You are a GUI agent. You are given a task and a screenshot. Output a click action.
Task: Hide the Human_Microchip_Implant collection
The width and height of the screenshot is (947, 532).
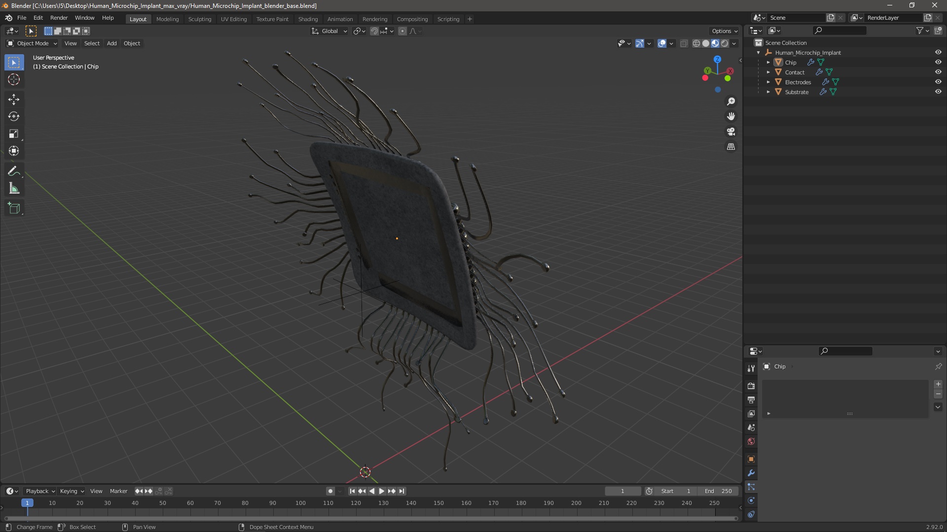[938, 52]
